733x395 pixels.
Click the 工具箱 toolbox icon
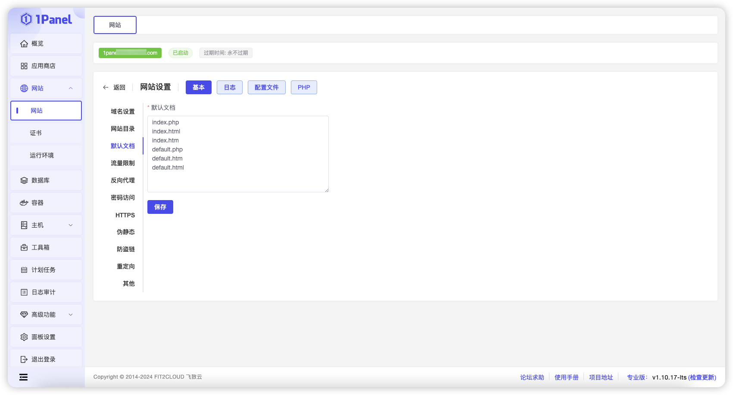coord(24,247)
